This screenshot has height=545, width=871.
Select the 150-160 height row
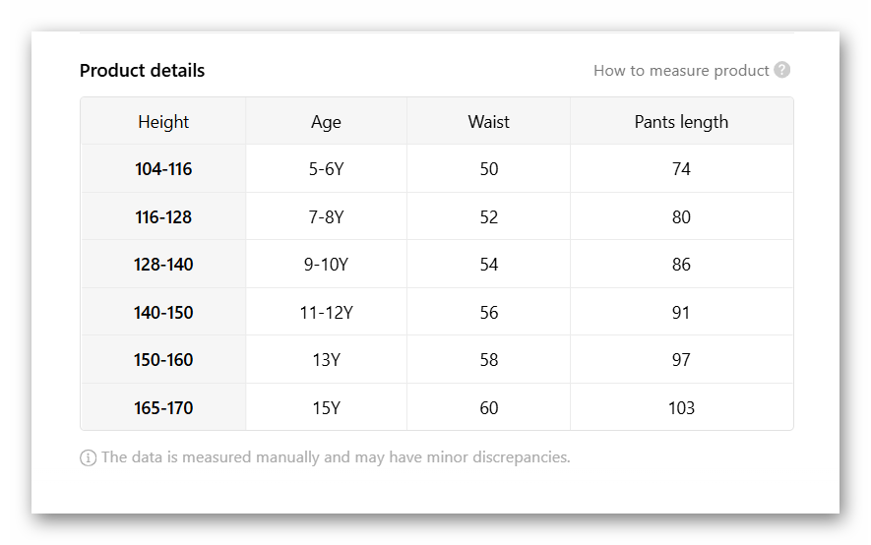pyautogui.click(x=163, y=360)
